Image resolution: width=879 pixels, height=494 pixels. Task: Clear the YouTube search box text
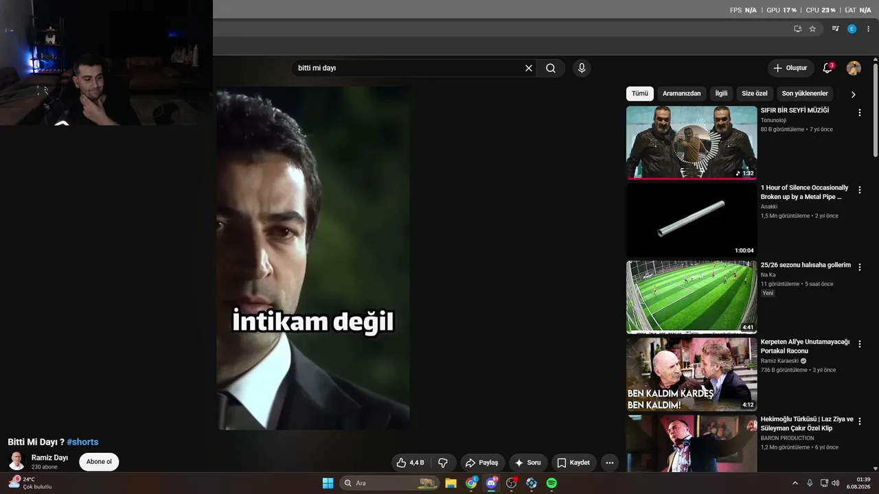click(529, 68)
